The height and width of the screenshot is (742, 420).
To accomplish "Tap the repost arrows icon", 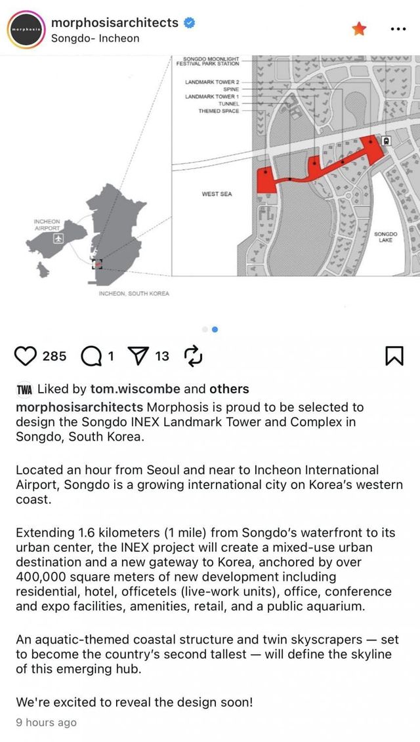I will [x=193, y=356].
